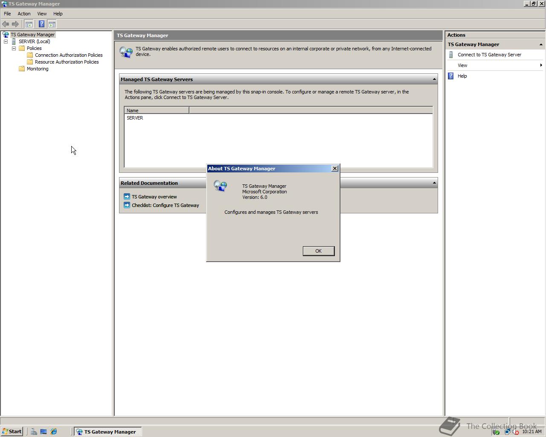Click the server icon beside Connect to TS Gateway Server
The width and height of the screenshot is (546, 437).
(451, 55)
